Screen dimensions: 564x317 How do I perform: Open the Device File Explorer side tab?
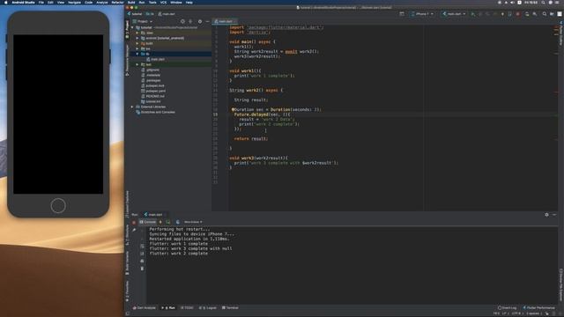click(560, 284)
